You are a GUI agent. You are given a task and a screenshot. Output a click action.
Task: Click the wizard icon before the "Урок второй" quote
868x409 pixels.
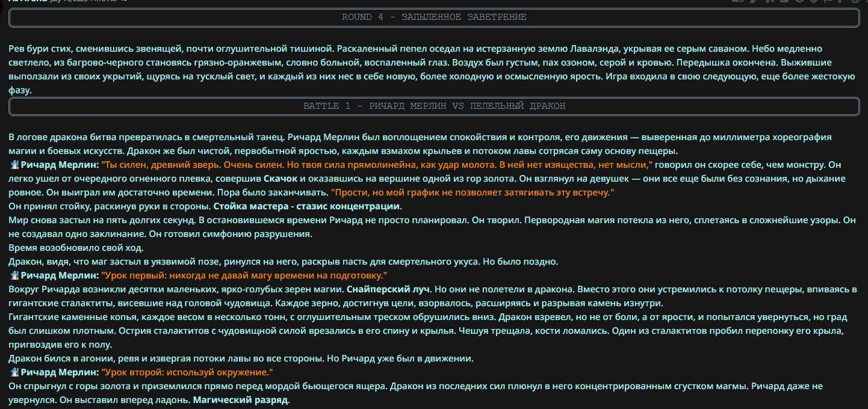(14, 373)
